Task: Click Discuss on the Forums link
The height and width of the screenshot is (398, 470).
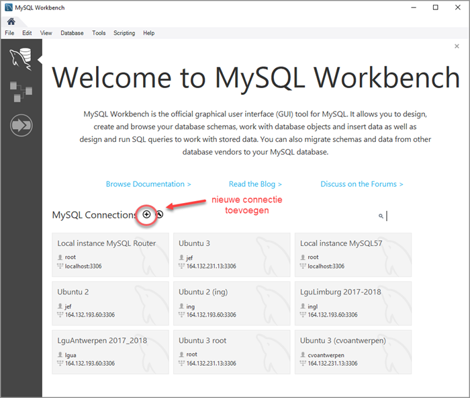Action: [362, 184]
